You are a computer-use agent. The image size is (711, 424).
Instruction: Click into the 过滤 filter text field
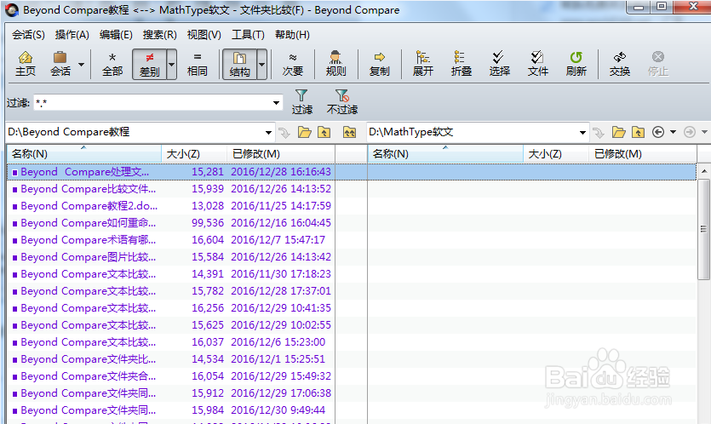[x=152, y=103]
